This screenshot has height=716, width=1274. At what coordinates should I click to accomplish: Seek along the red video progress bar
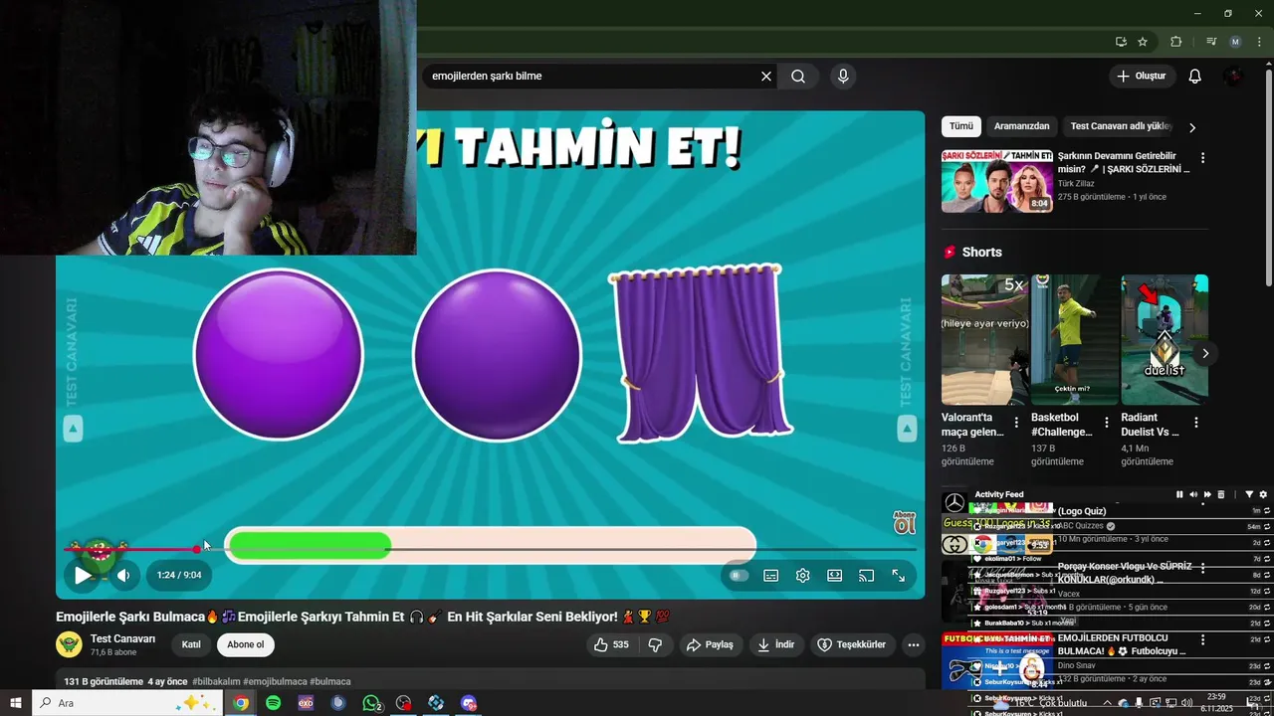490,549
